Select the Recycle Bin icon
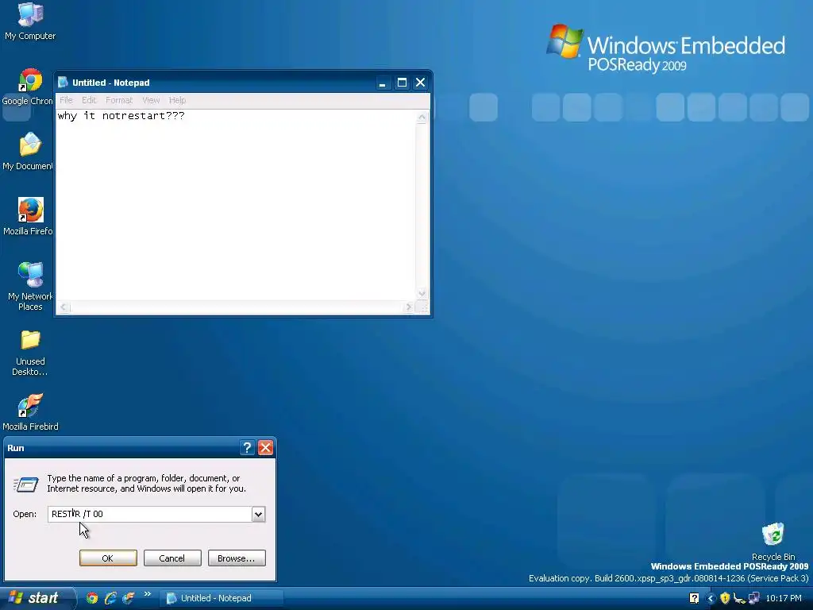Screen dimensions: 813x610 point(773,542)
